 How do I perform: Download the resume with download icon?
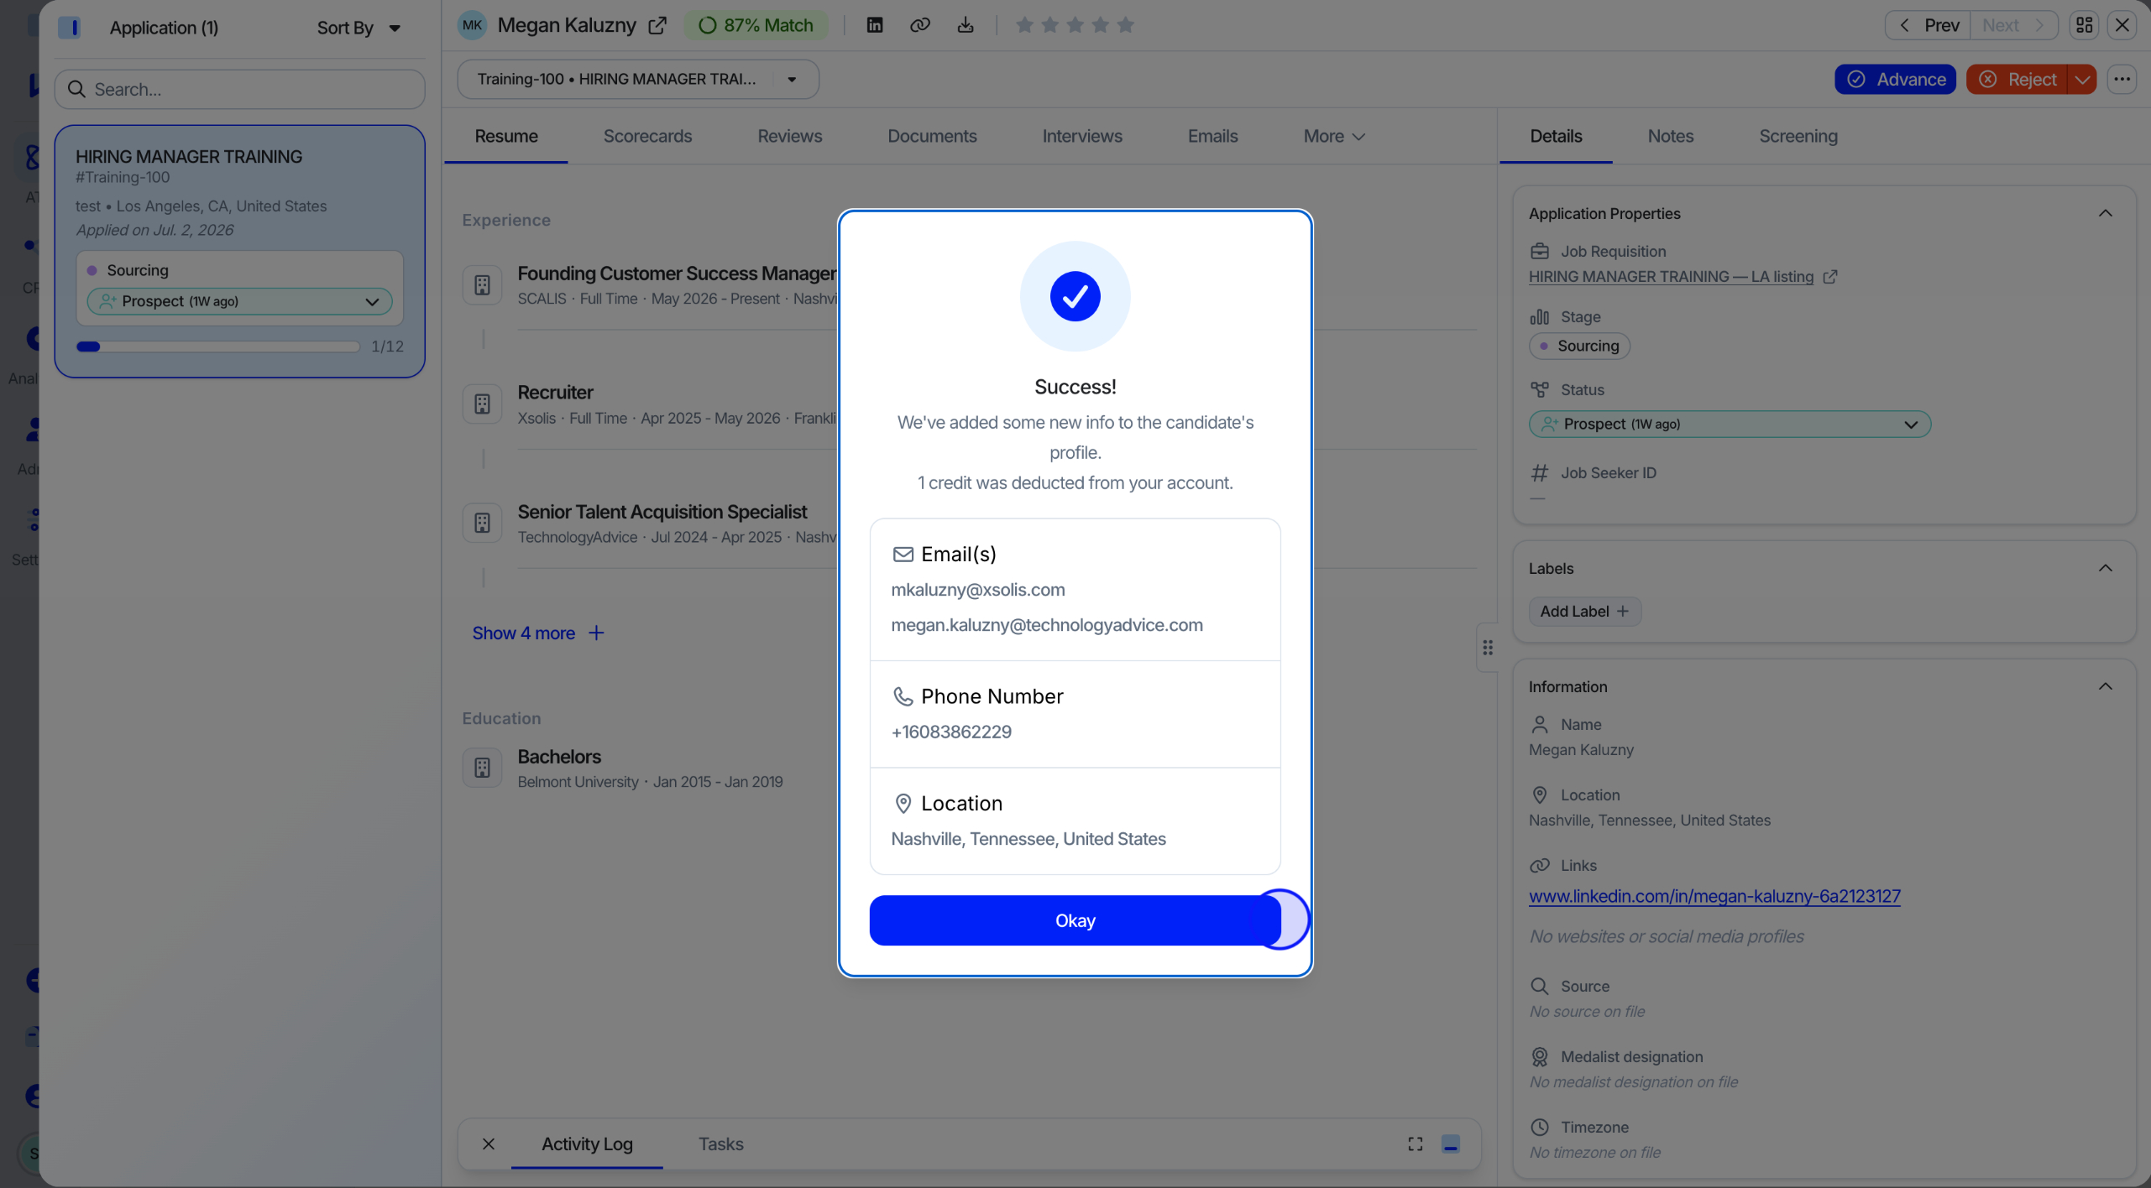tap(966, 25)
